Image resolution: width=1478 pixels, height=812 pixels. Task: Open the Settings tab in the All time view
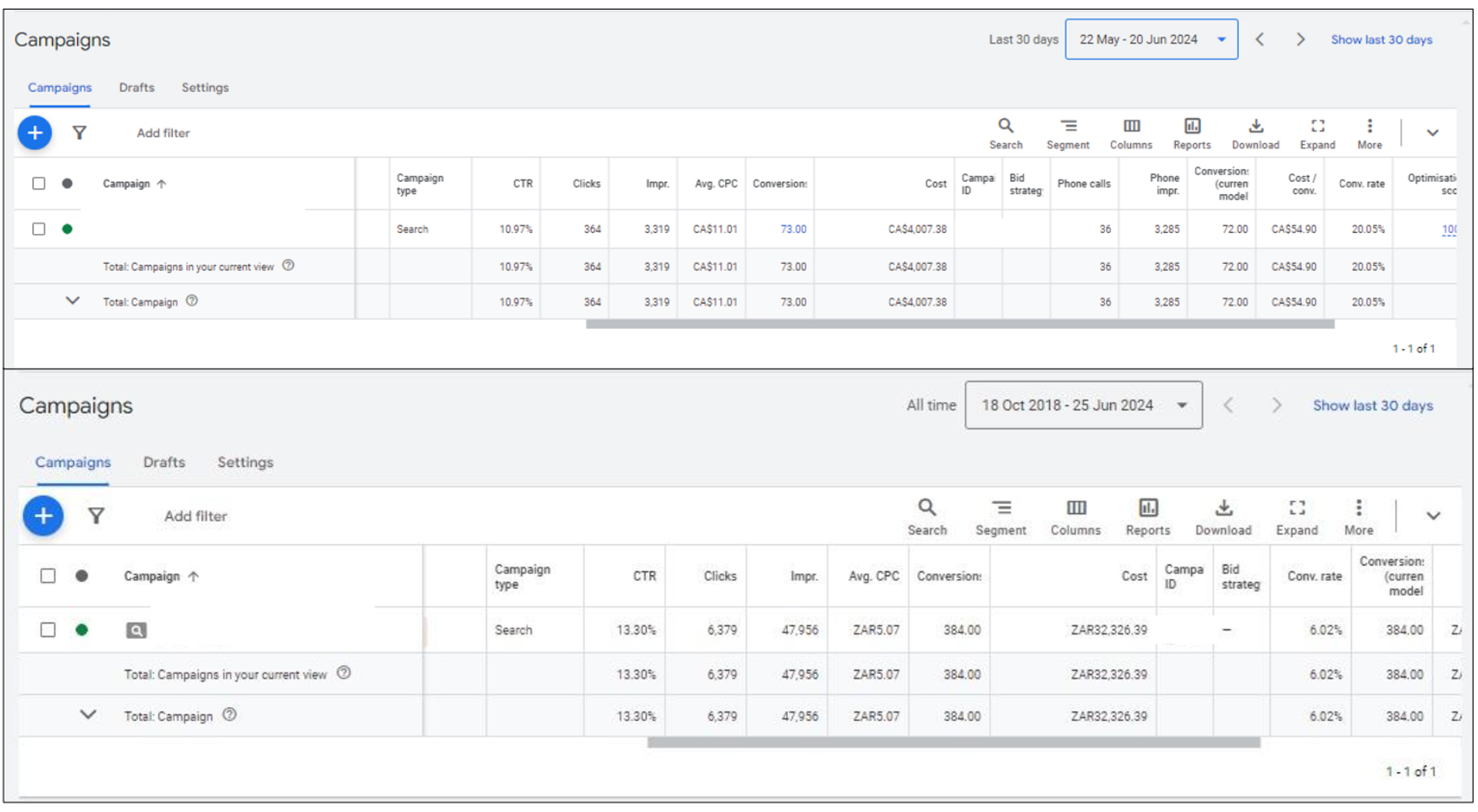coord(245,462)
